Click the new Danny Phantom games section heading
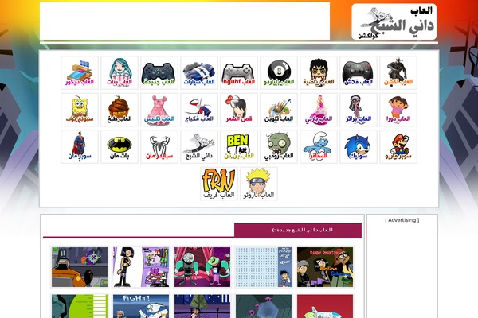The width and height of the screenshot is (478, 318). (303, 230)
